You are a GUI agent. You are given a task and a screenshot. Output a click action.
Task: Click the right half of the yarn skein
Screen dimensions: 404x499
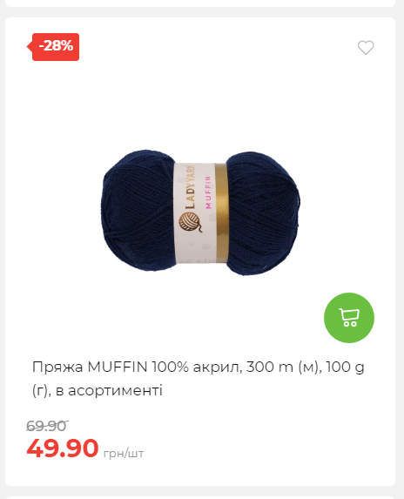[264, 213]
